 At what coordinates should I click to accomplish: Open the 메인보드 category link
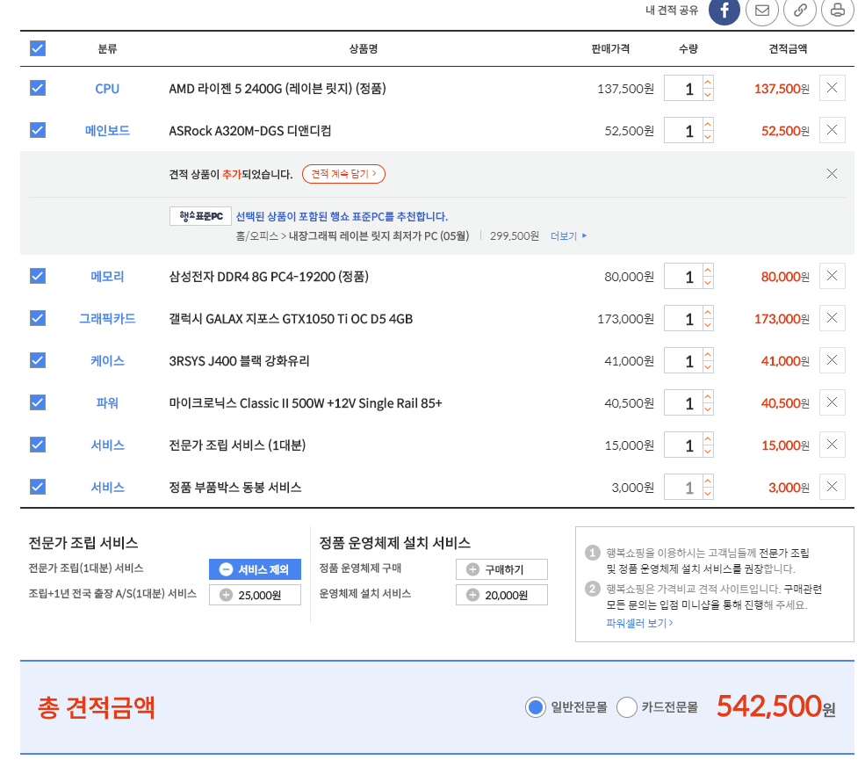(107, 131)
